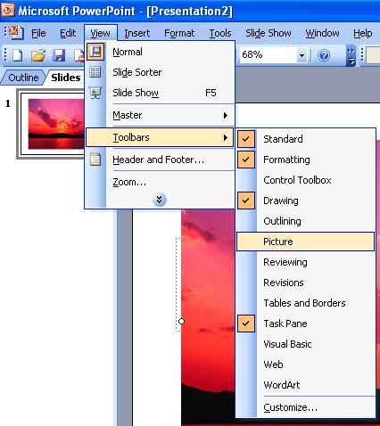Image resolution: width=380 pixels, height=426 pixels.
Task: Open Customize toolbars dialog
Action: tap(306, 407)
